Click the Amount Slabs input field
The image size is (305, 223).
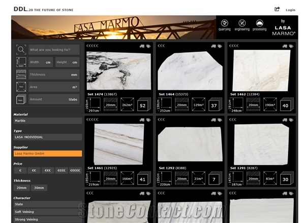tap(54, 99)
